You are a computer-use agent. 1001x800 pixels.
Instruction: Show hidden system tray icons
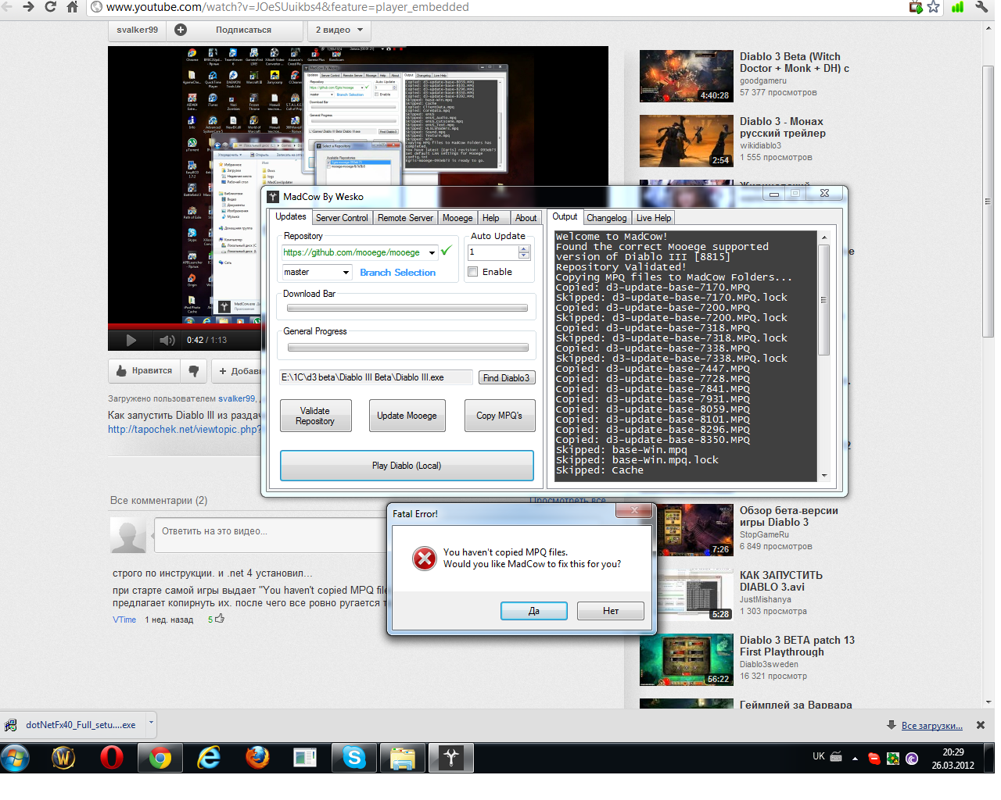[x=855, y=758]
